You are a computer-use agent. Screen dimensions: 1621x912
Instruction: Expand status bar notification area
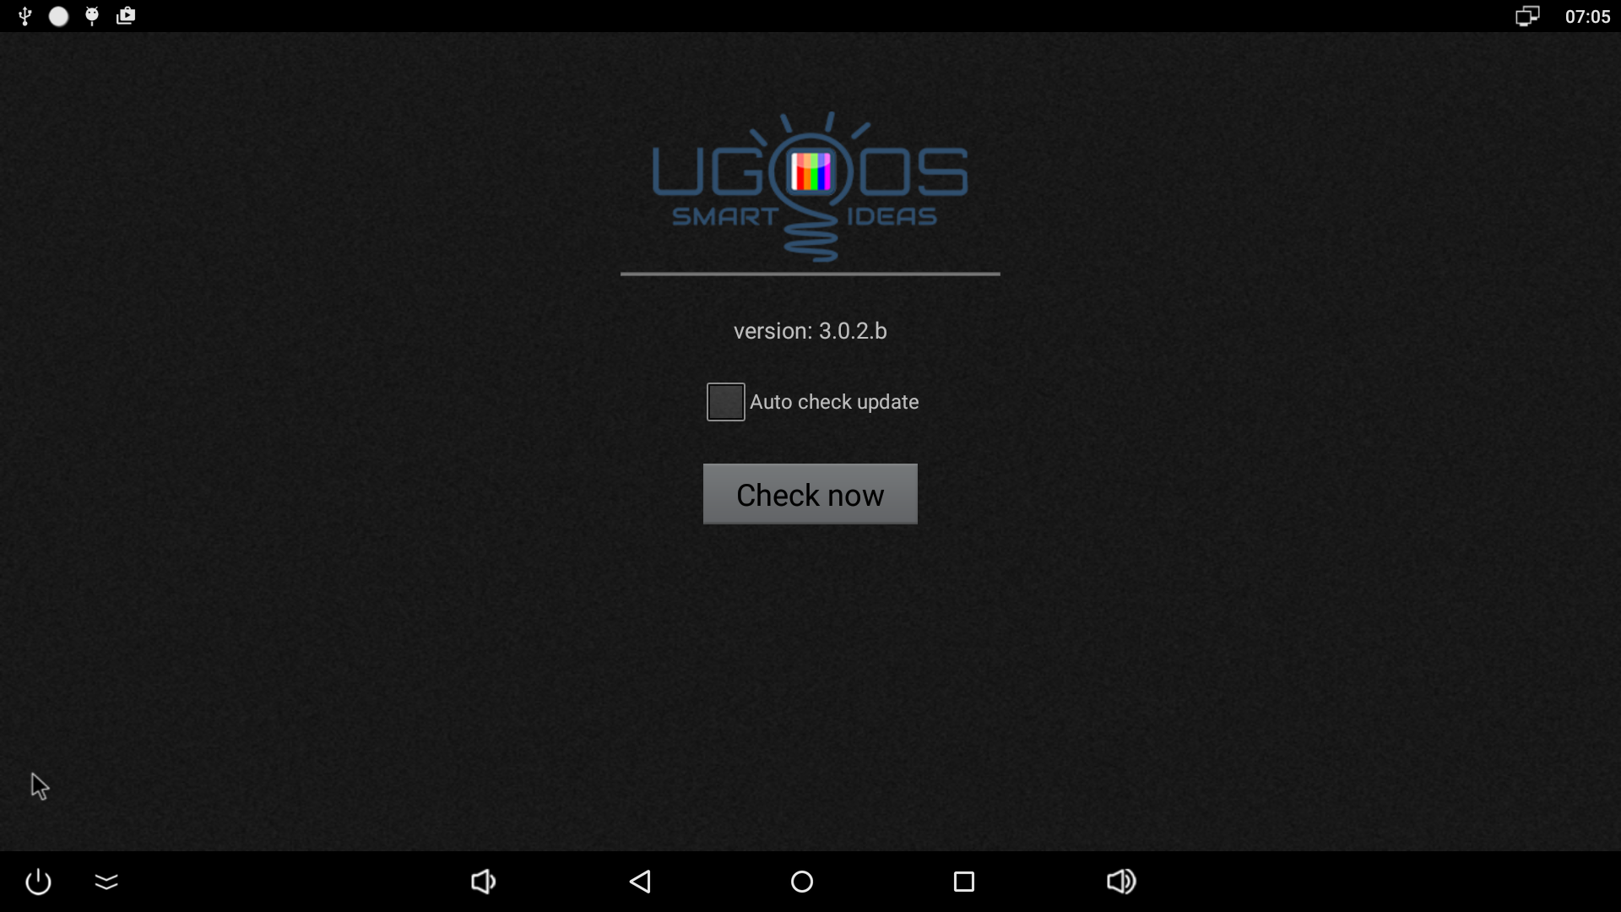[x=73, y=15]
